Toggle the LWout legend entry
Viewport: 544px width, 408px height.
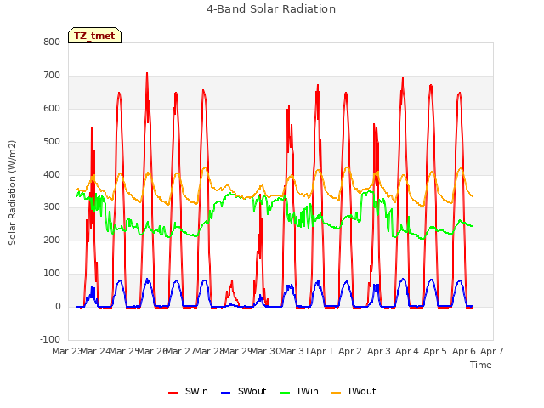point(354,391)
